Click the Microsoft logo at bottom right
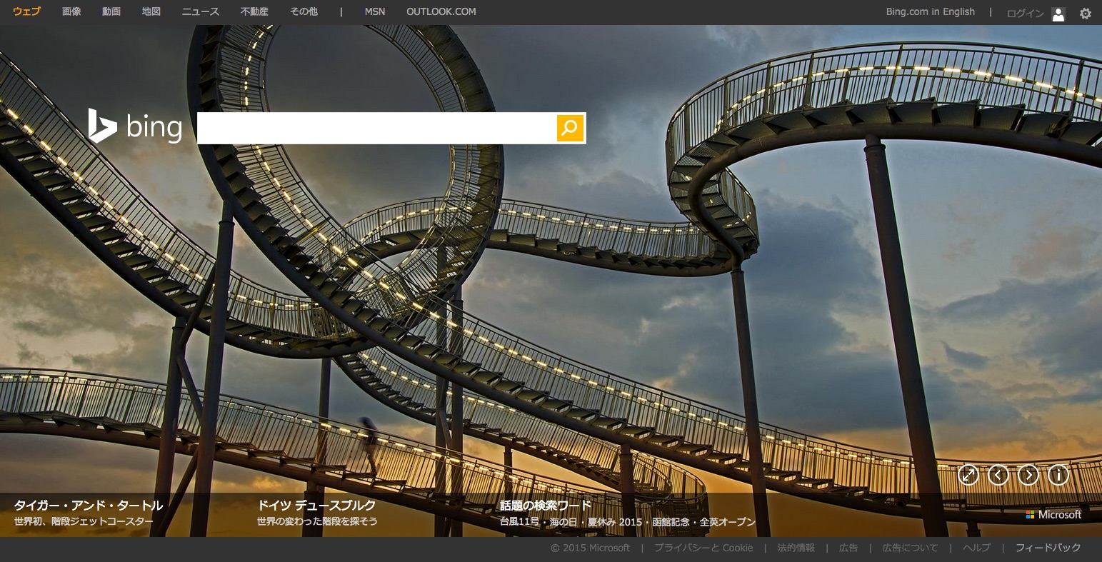 click(x=1053, y=514)
